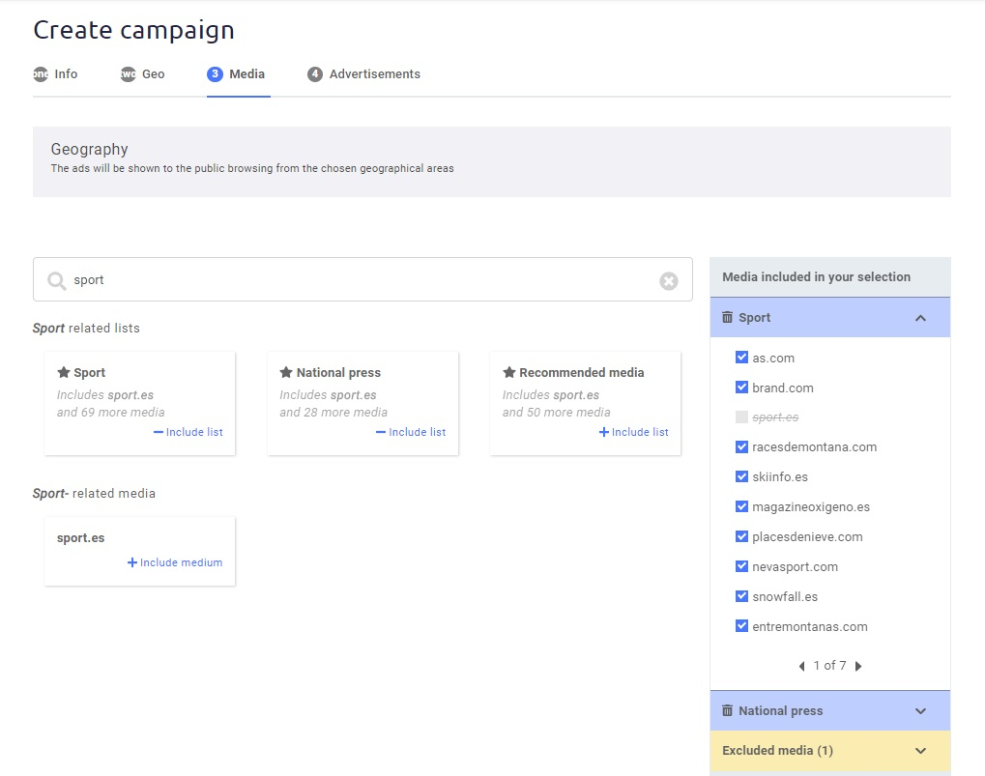
Task: Click the search magnifier icon
Action: pyautogui.click(x=57, y=280)
